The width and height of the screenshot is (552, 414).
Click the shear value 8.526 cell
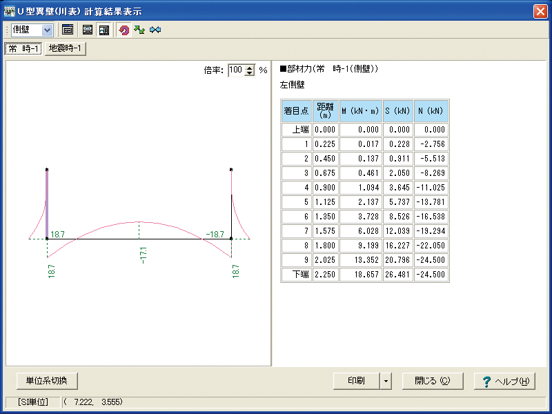coord(398,217)
